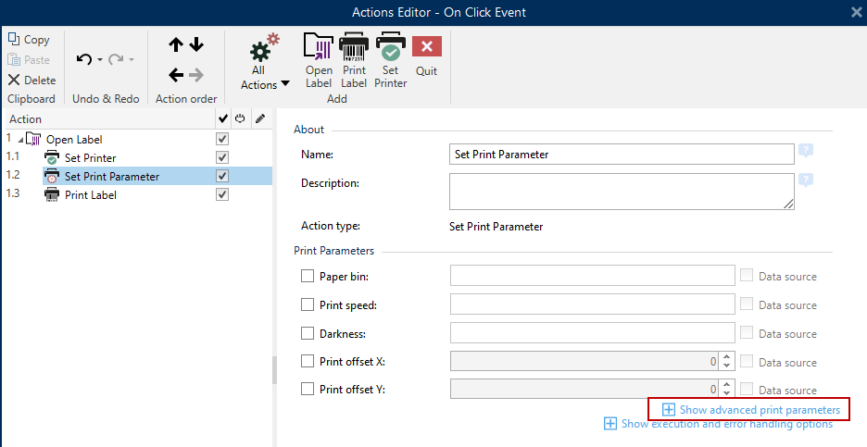Undo the last change
Screen dimensions: 867x447
coord(84,59)
